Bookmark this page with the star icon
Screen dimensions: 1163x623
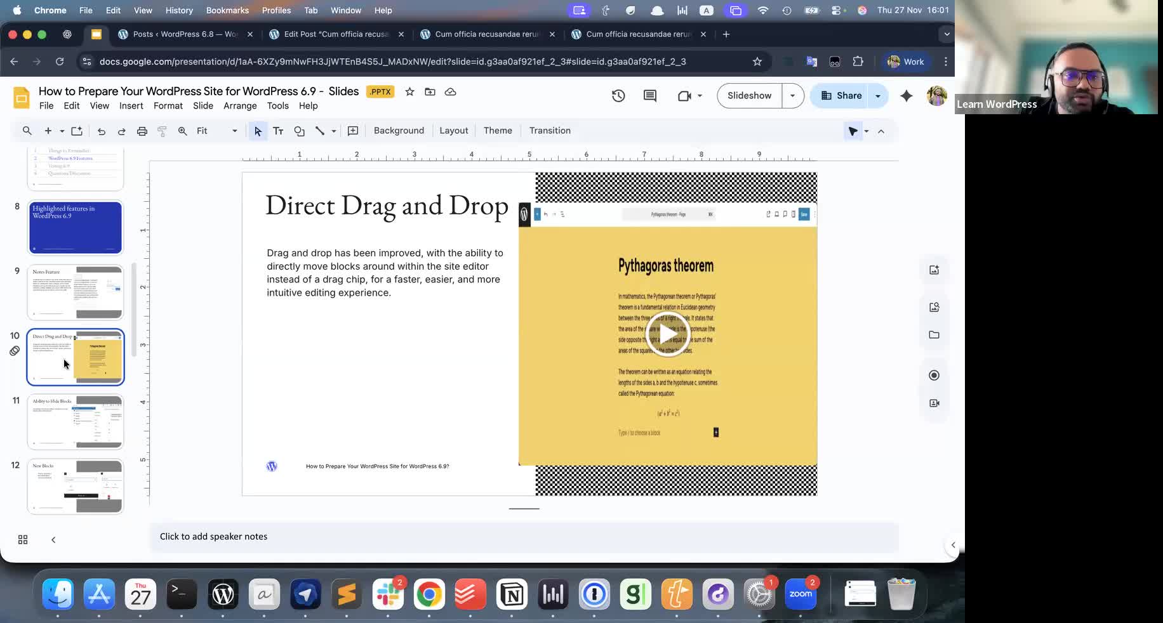(757, 62)
